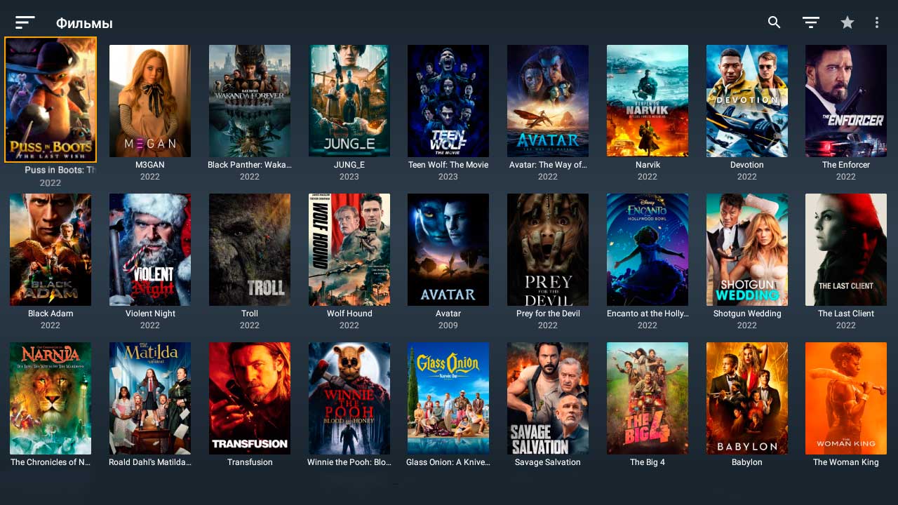Open The Enforcer poster
This screenshot has width=898, height=505.
[x=846, y=101]
